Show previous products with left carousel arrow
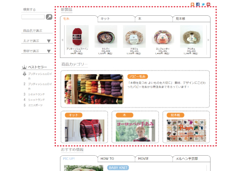 coord(62,40)
